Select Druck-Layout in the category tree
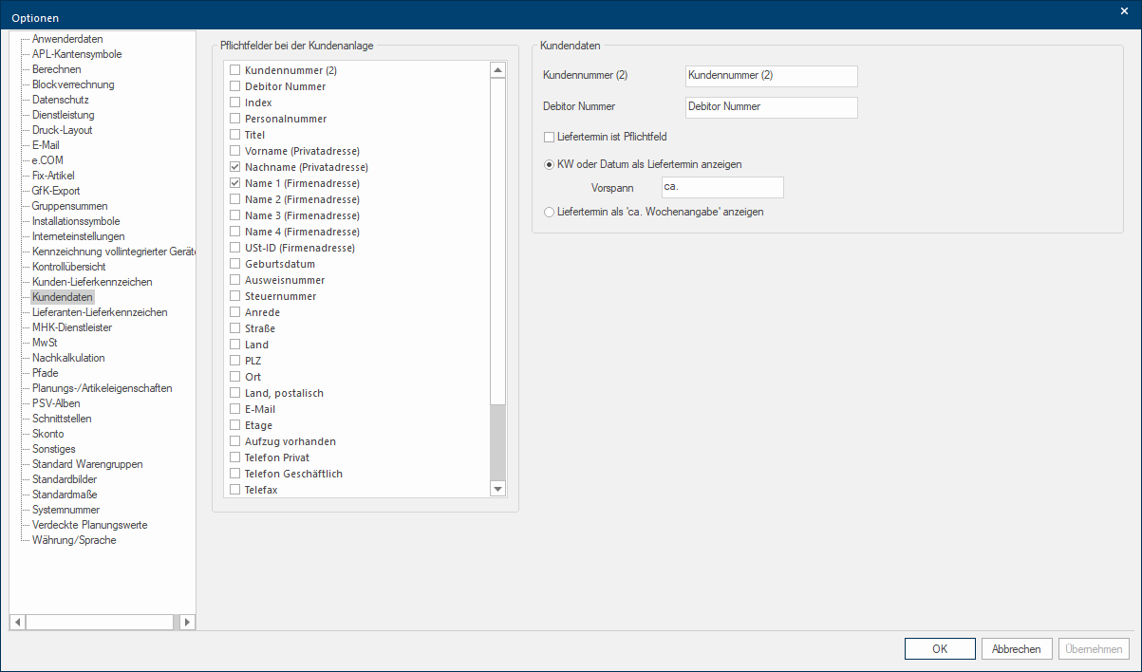Screen dimensions: 1142x672 pyautogui.click(x=62, y=130)
